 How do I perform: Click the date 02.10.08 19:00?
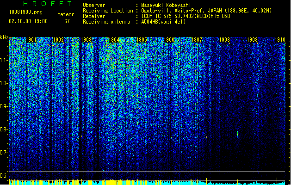click(28, 21)
